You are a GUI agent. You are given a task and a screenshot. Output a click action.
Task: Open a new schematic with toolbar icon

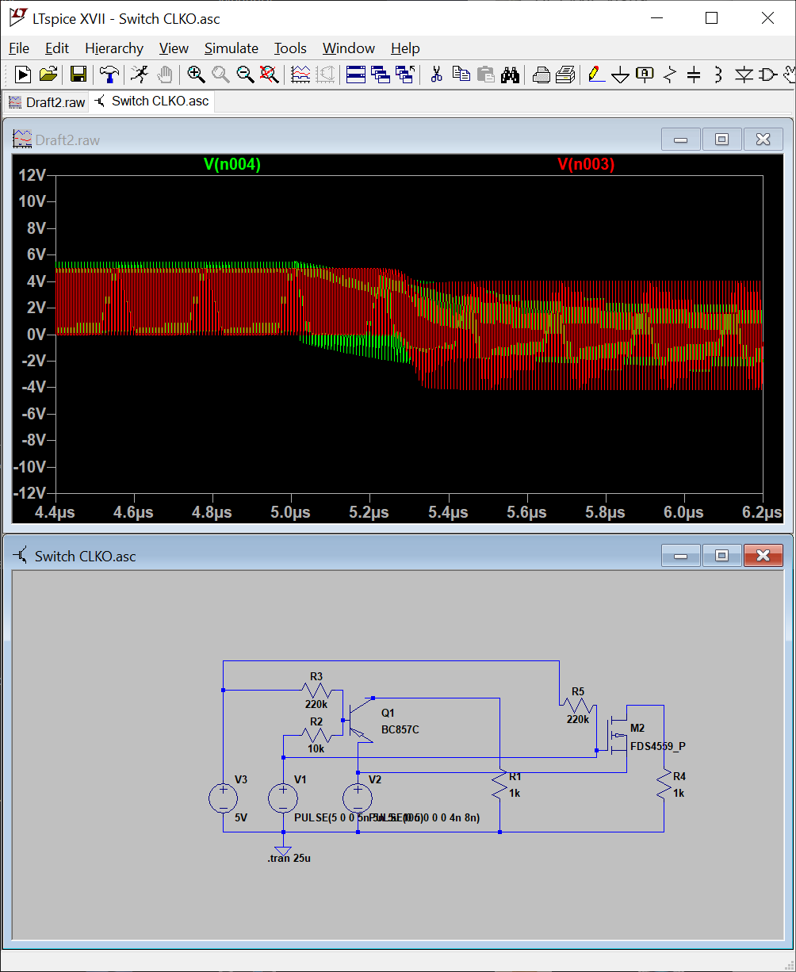[23, 75]
